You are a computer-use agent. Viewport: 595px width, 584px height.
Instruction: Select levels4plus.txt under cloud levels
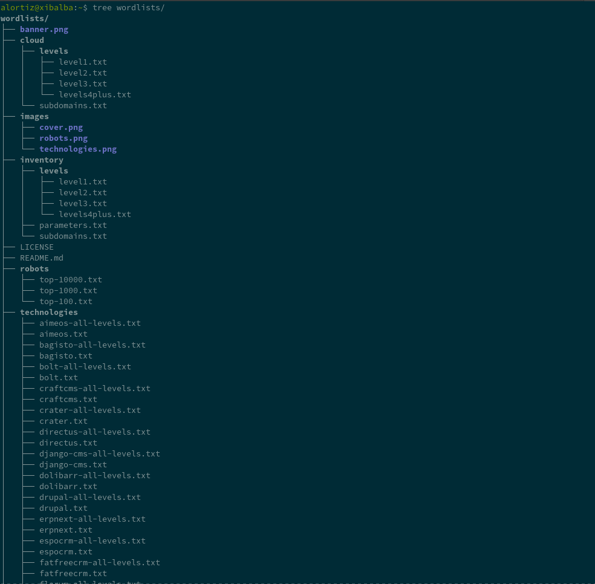[94, 95]
